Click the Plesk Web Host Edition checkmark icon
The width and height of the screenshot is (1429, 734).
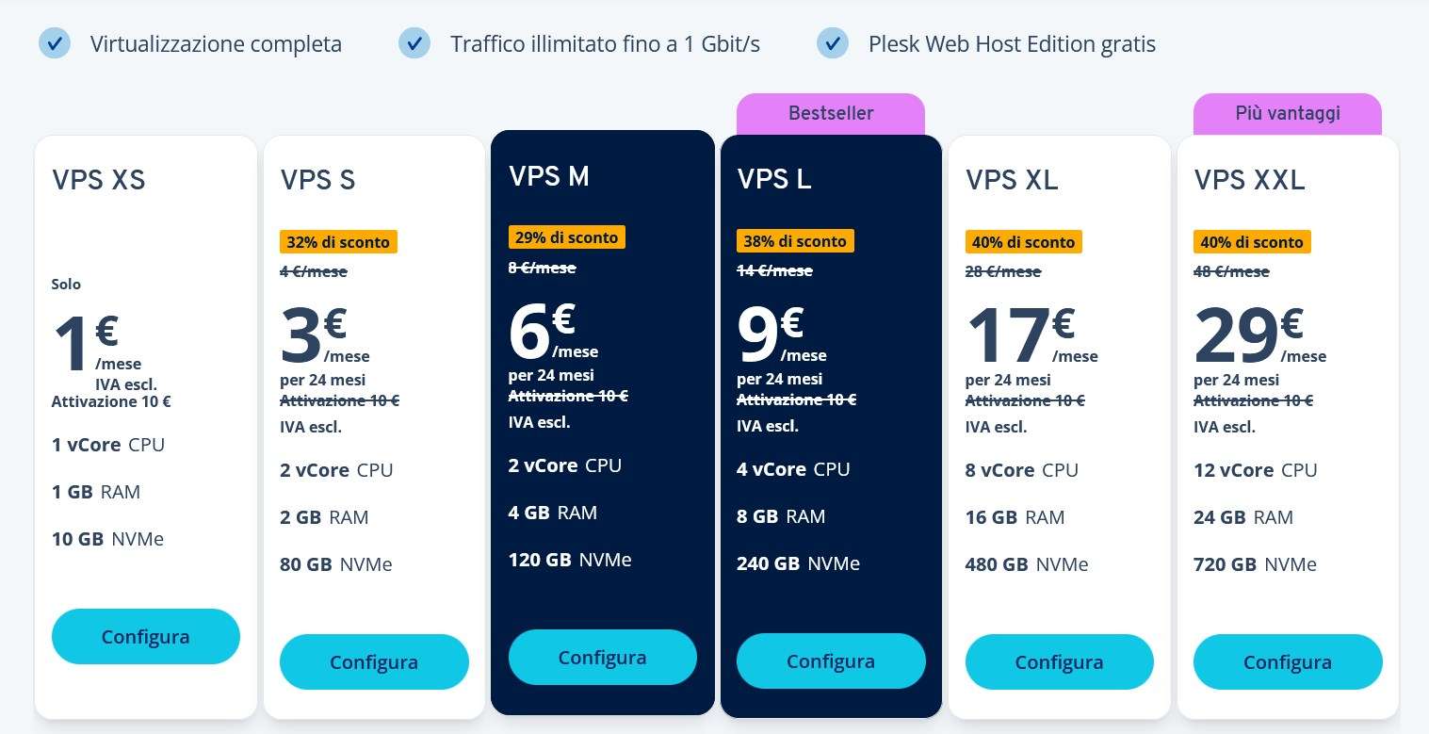(833, 43)
